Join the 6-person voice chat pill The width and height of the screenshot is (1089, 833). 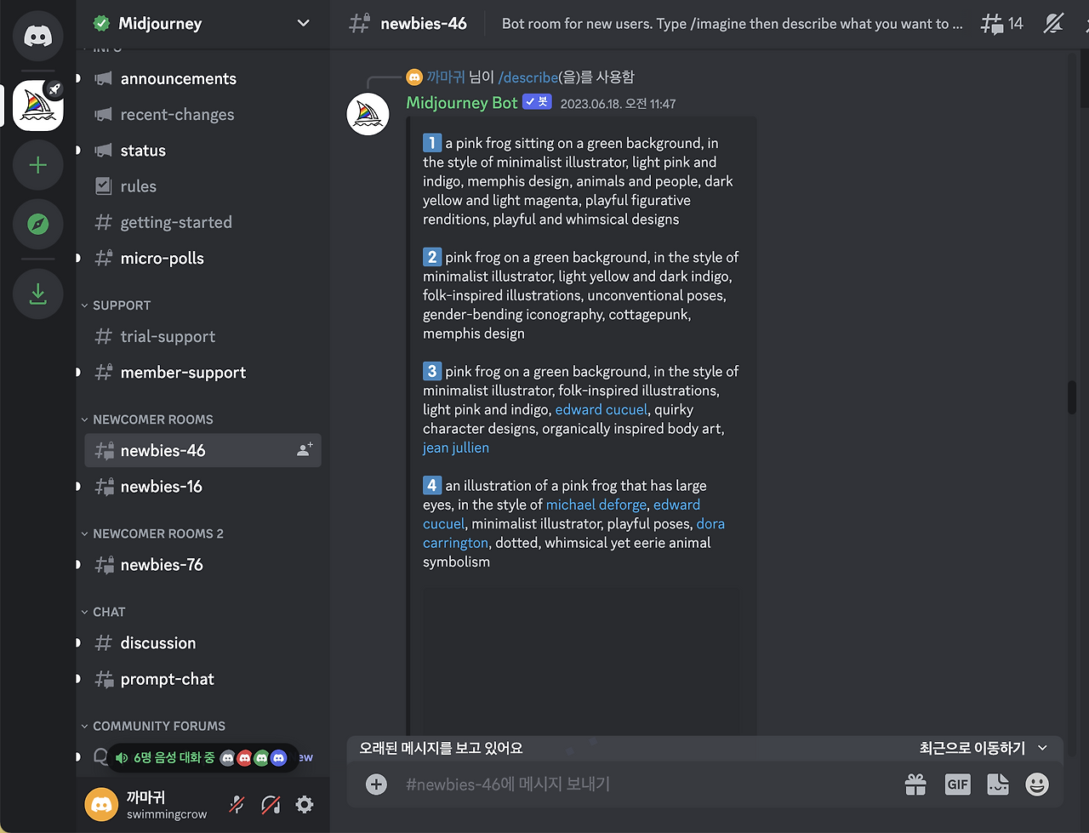(x=202, y=757)
